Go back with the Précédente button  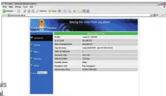tap(8, 11)
